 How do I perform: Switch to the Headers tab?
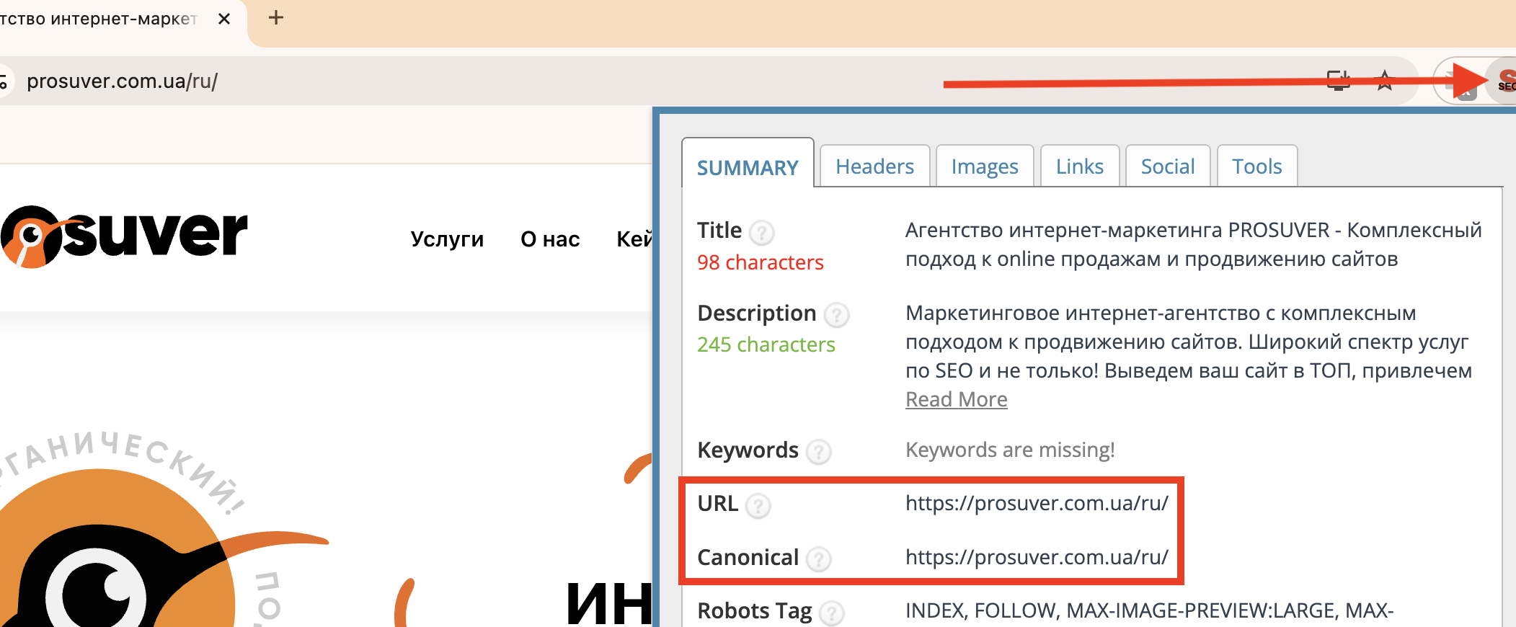pyautogui.click(x=874, y=166)
